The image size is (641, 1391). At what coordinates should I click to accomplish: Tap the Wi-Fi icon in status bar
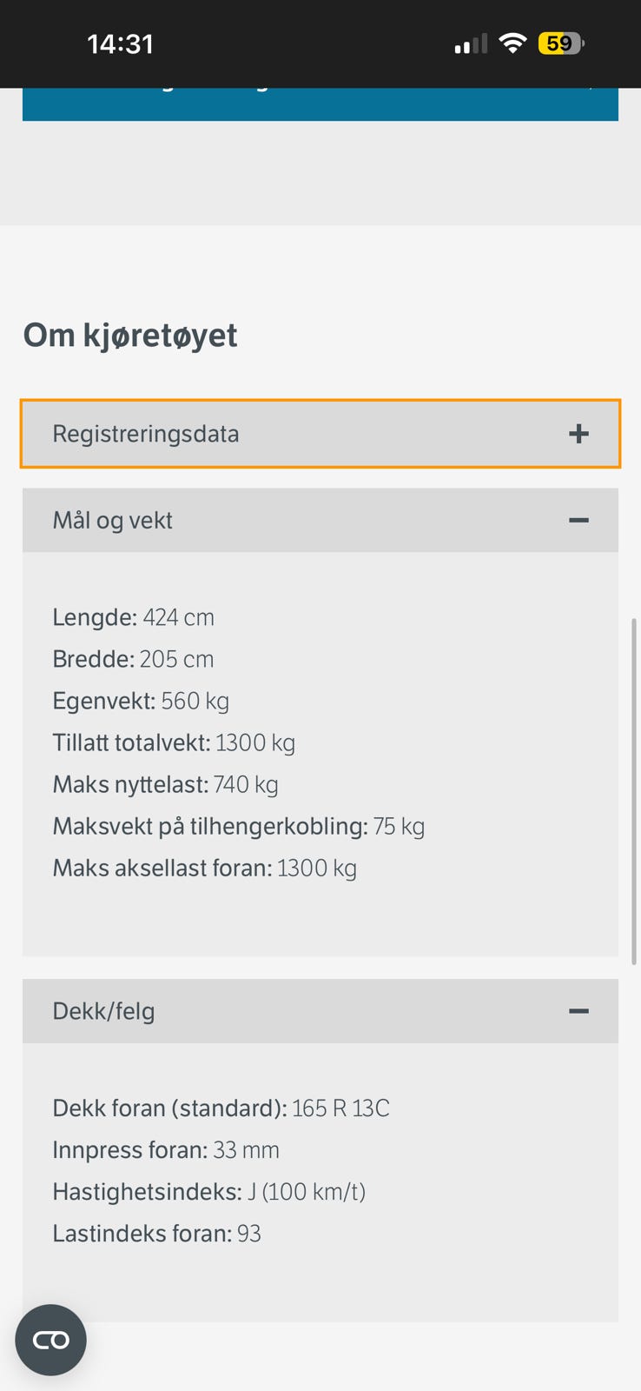coord(513,43)
